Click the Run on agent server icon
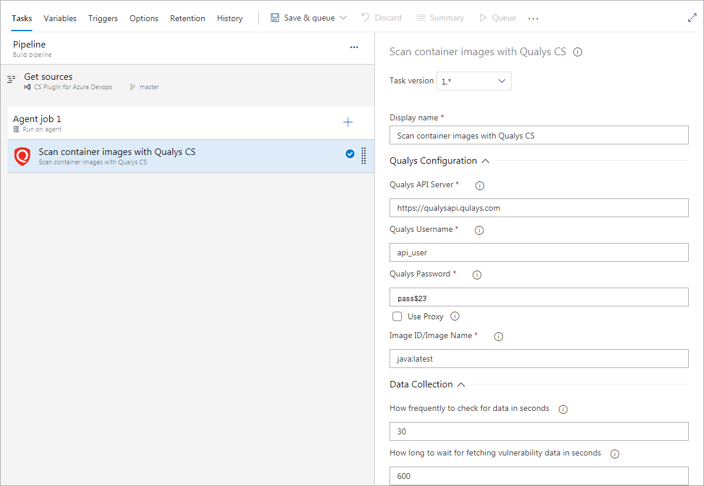 click(x=16, y=129)
